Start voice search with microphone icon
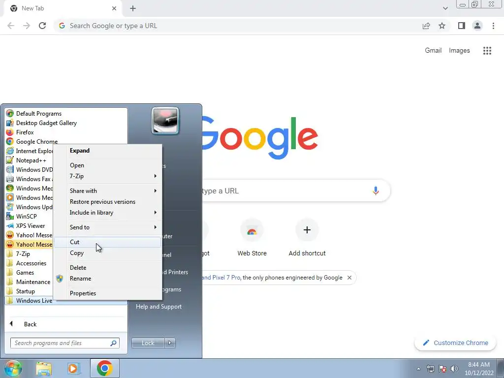The image size is (504, 378). click(376, 190)
